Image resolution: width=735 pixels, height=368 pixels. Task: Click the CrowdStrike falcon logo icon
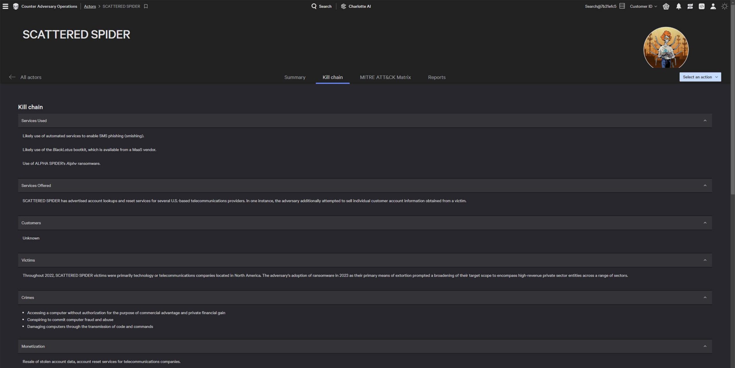[16, 6]
